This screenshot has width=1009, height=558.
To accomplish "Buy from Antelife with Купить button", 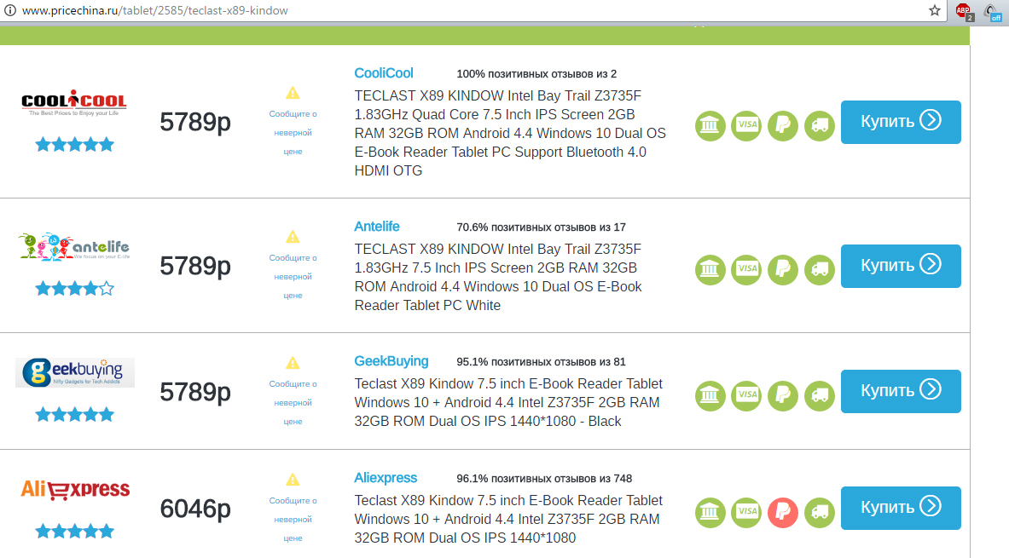I will click(x=901, y=266).
